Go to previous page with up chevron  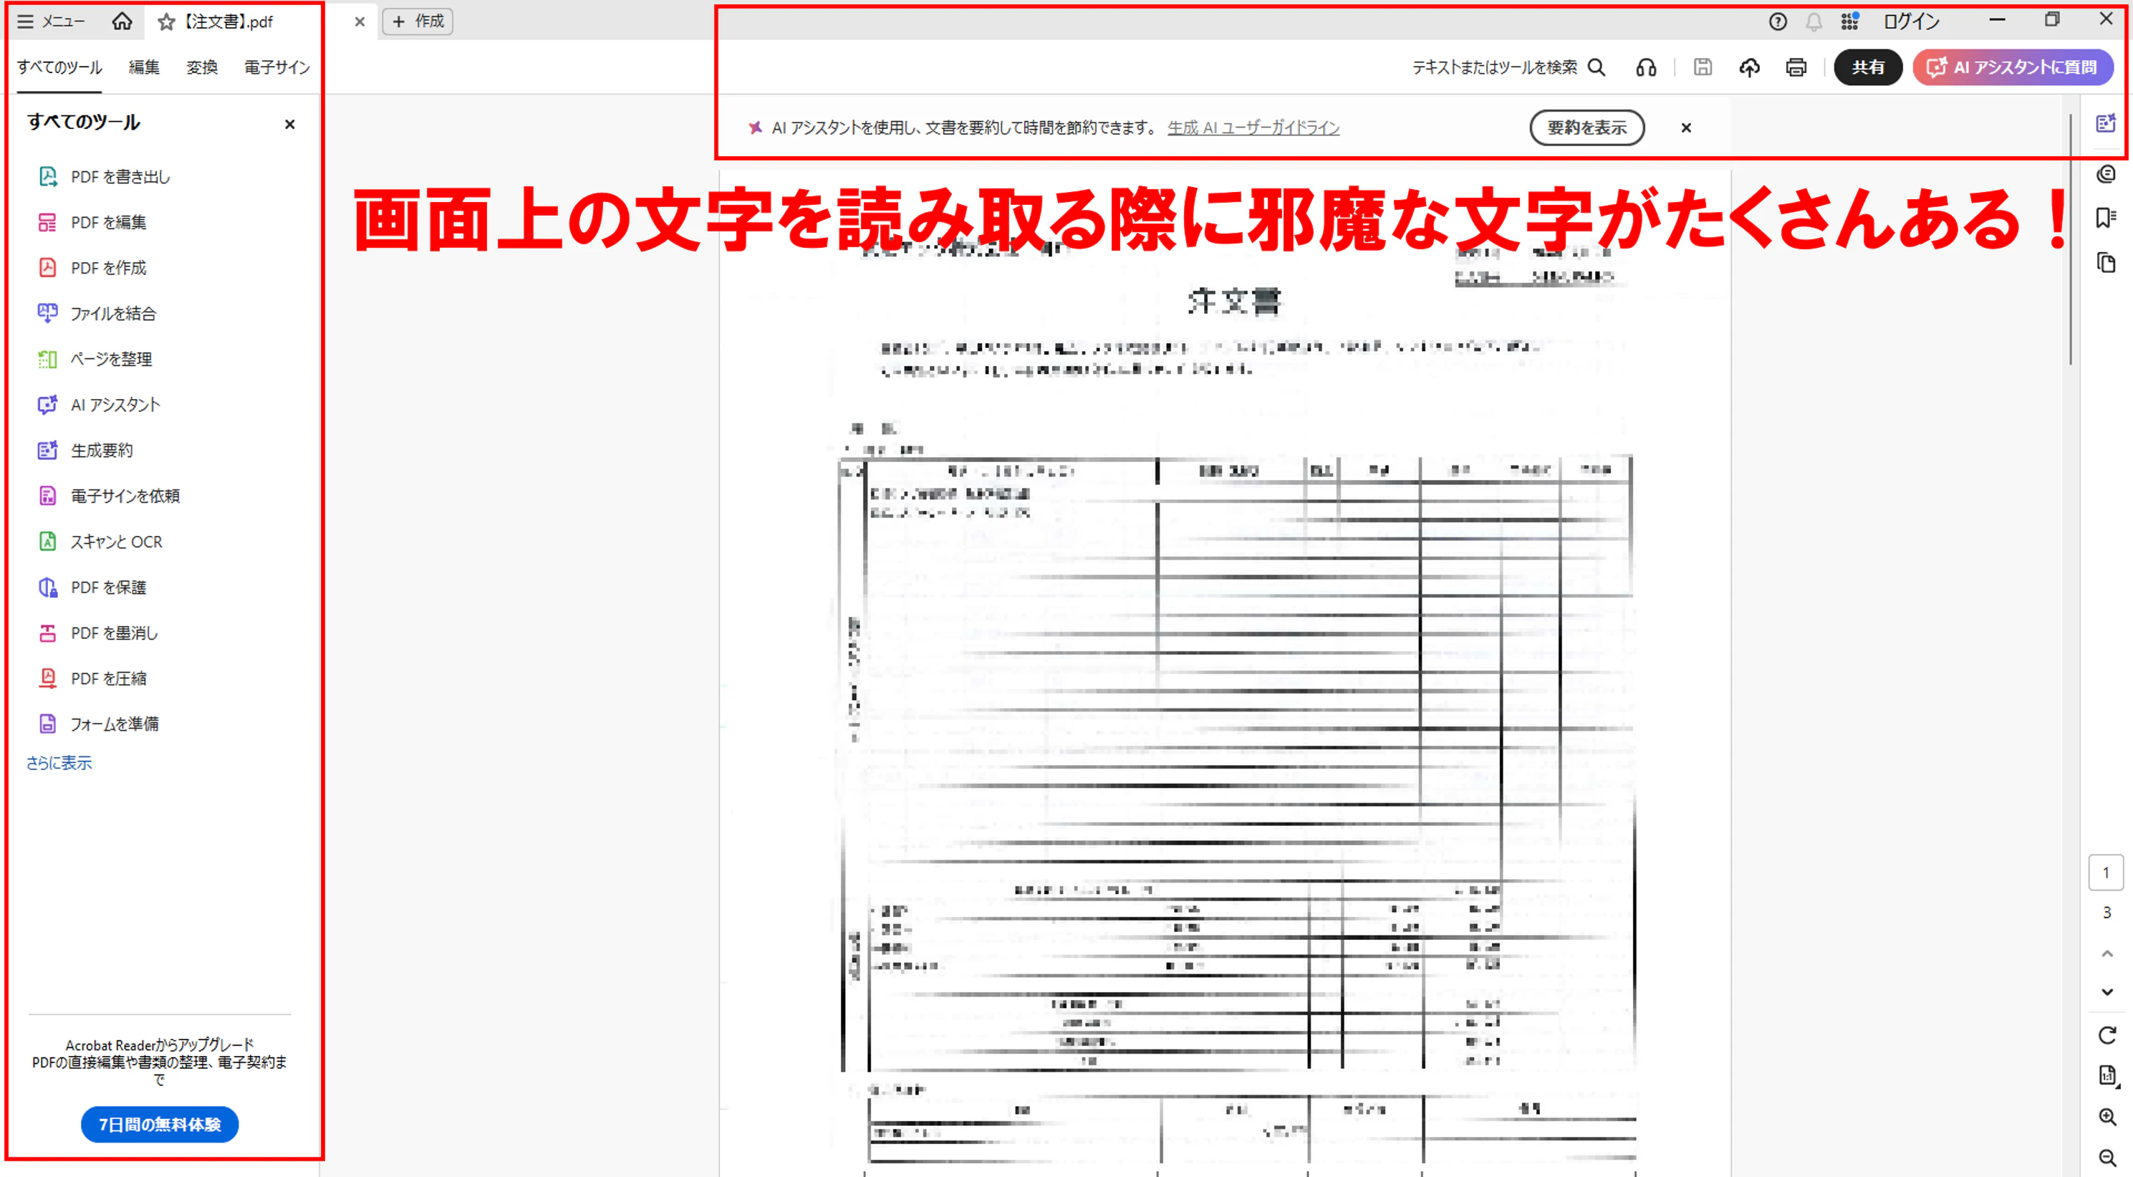(x=2106, y=953)
